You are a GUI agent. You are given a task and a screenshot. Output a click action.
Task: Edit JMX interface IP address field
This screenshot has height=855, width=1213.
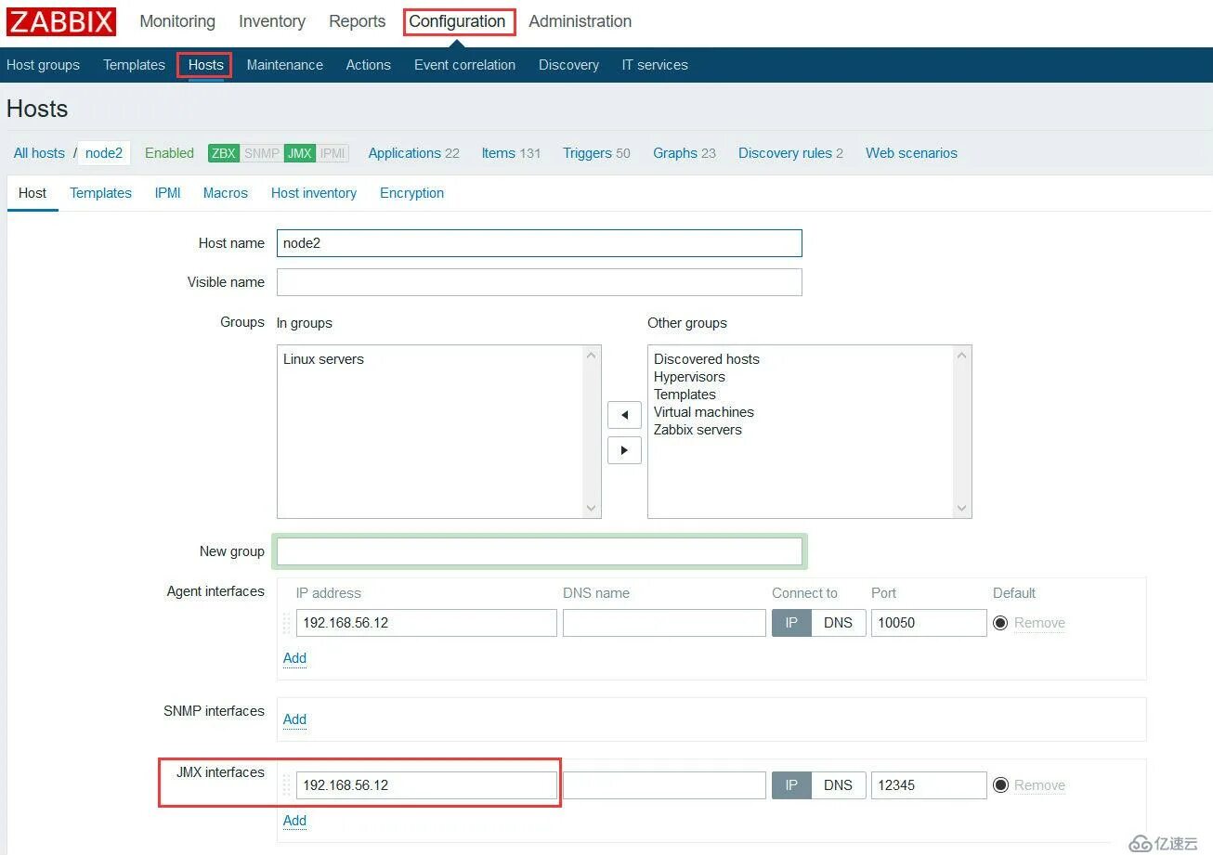click(x=426, y=785)
